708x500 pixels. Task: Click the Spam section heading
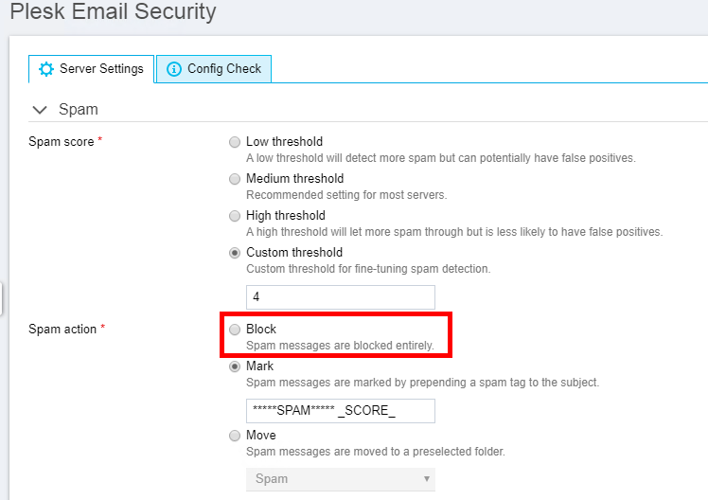[x=79, y=110]
